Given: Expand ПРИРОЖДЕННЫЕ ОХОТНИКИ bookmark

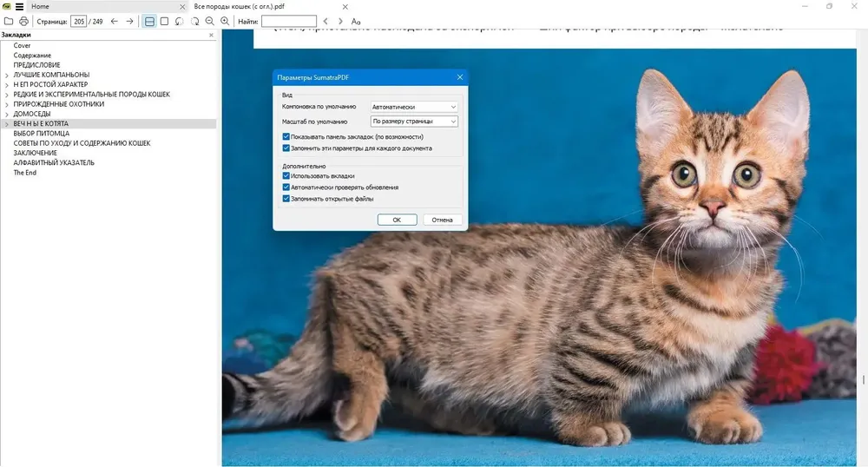Looking at the screenshot, I should 7,104.
